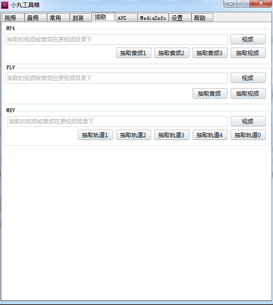Click 抽取轨道1 button
This screenshot has width=273, height=305.
click(x=95, y=135)
